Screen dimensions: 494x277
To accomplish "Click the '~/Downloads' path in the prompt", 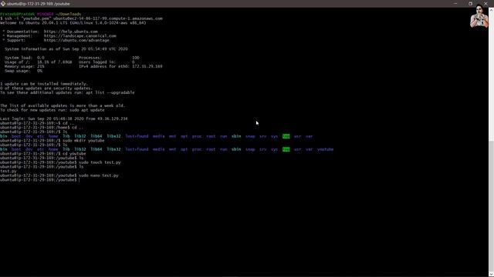I will pos(69,14).
